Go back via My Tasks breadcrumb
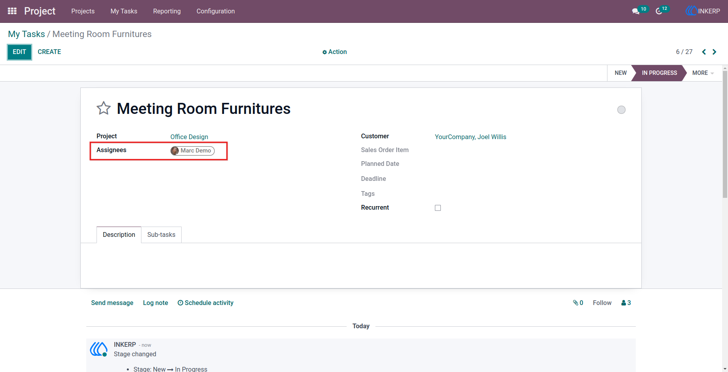 click(x=26, y=34)
